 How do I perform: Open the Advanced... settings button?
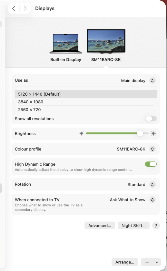tap(100, 225)
